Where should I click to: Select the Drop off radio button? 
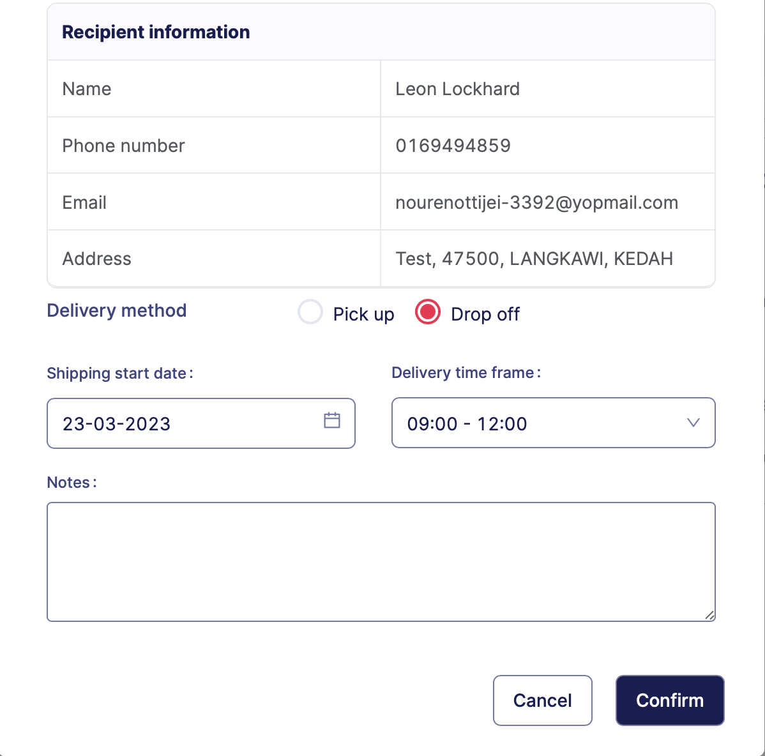click(428, 313)
